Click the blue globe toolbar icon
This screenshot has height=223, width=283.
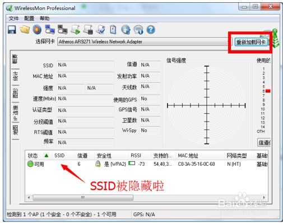coord(126,30)
